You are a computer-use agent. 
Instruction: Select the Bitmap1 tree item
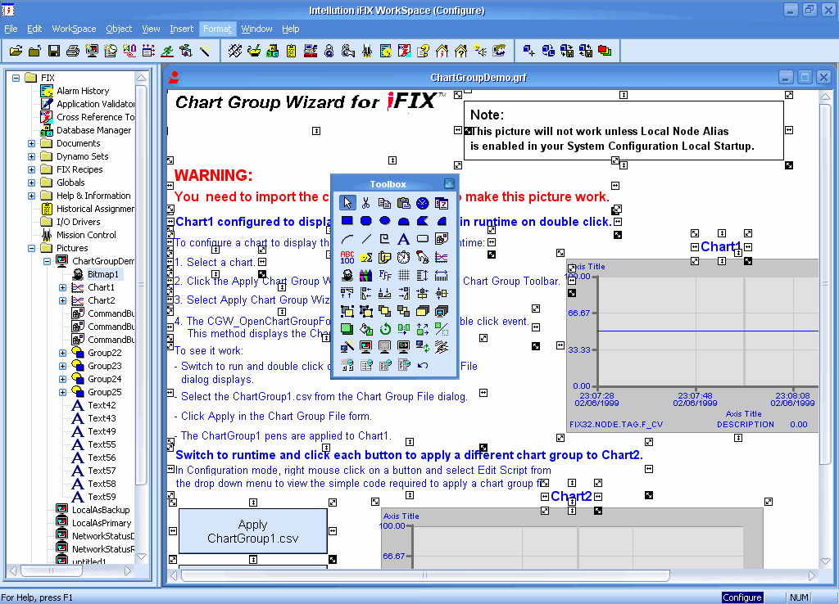tap(103, 274)
